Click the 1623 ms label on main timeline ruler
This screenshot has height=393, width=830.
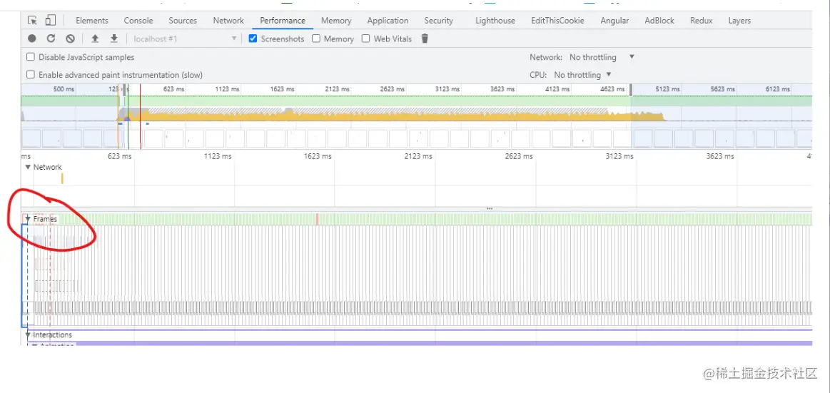[318, 156]
